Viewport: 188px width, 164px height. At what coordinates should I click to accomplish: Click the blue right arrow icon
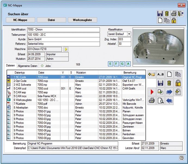click(x=169, y=92)
